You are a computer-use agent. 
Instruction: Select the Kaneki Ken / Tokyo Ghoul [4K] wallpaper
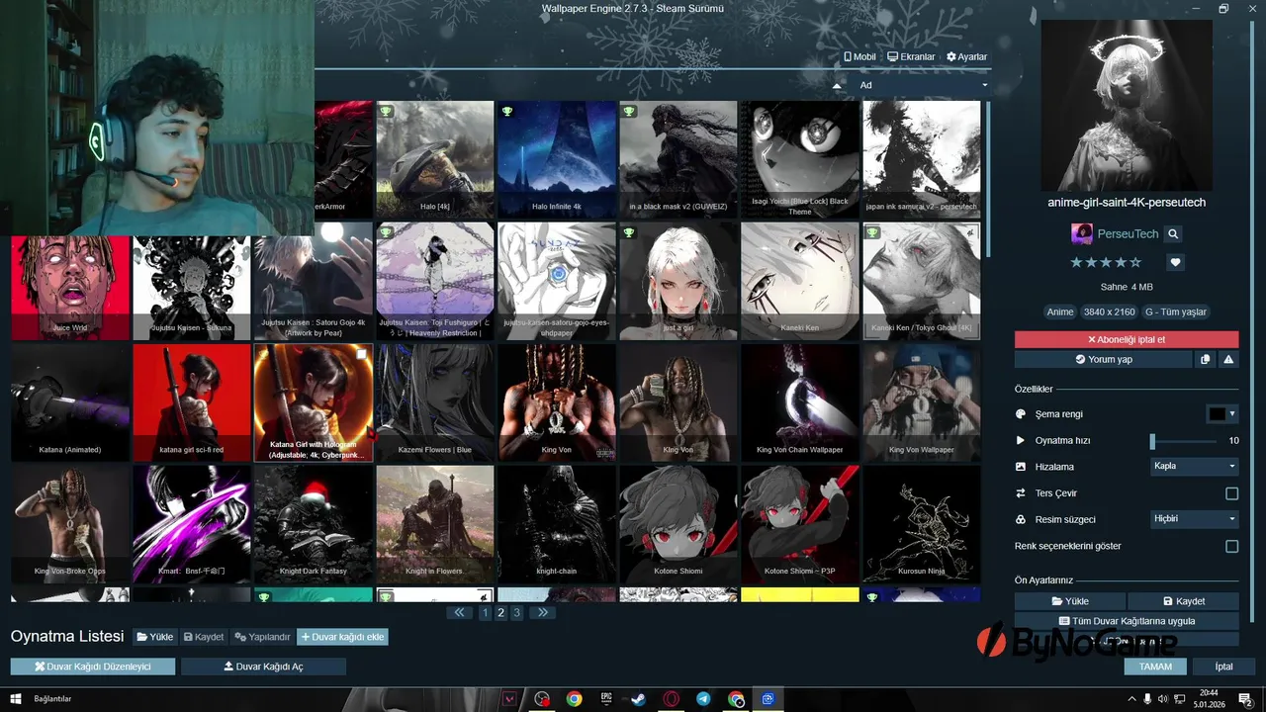pyautogui.click(x=922, y=281)
